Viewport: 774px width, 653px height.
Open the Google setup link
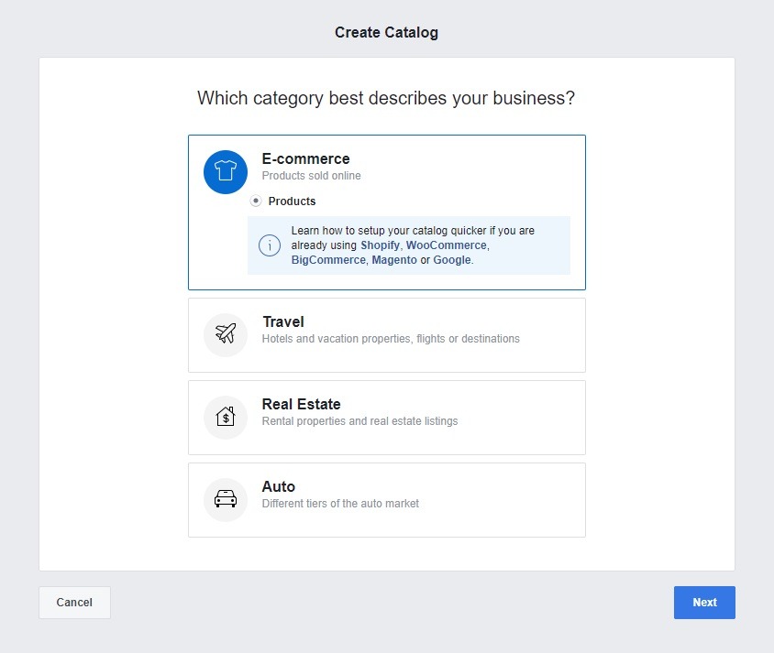tap(452, 260)
